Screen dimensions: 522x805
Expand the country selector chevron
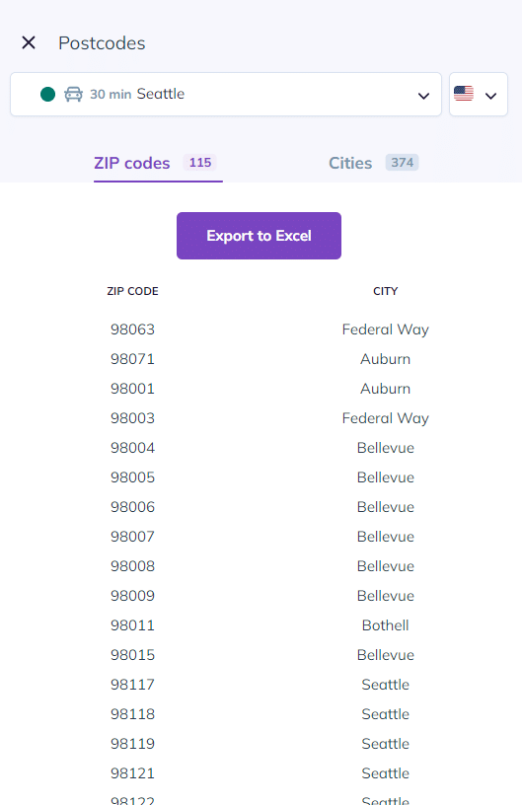click(490, 96)
